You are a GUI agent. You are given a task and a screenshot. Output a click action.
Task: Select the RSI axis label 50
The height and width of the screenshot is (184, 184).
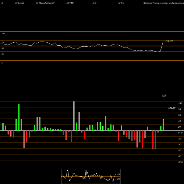[3, 48]
